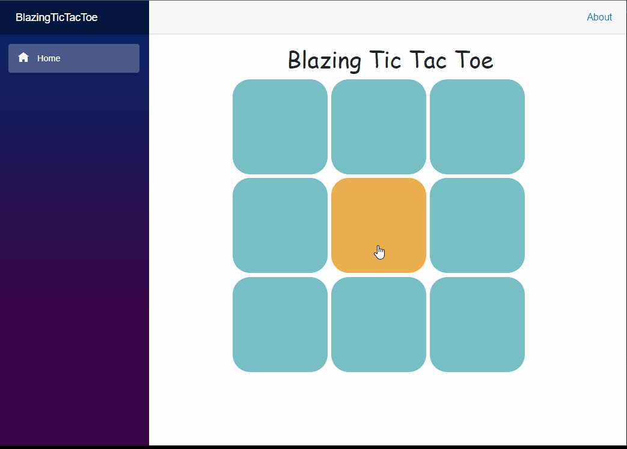The width and height of the screenshot is (627, 449).
Task: Click the highlighted Home entry in sidebar
Action: click(73, 58)
